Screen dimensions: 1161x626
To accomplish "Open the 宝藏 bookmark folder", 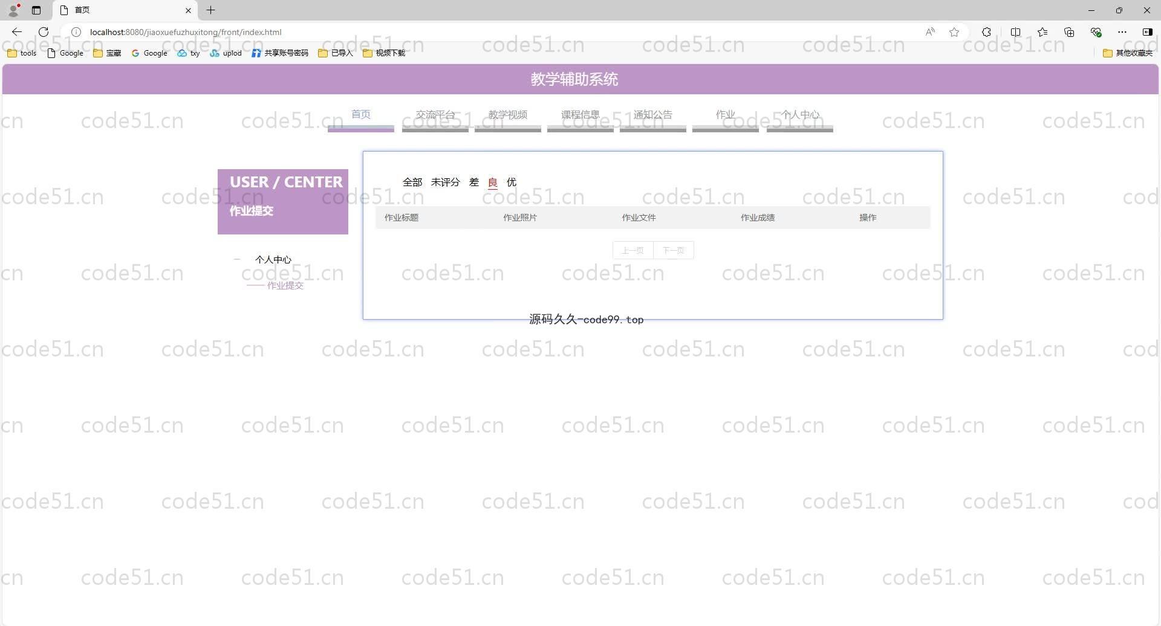I will point(107,53).
